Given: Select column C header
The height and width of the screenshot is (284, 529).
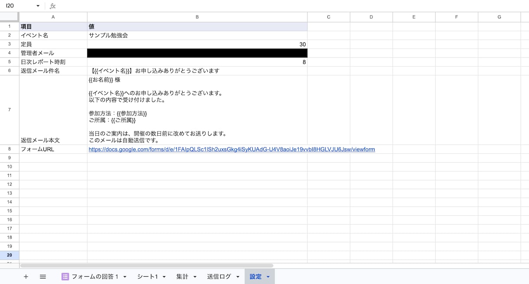Looking at the screenshot, I should coord(329,17).
